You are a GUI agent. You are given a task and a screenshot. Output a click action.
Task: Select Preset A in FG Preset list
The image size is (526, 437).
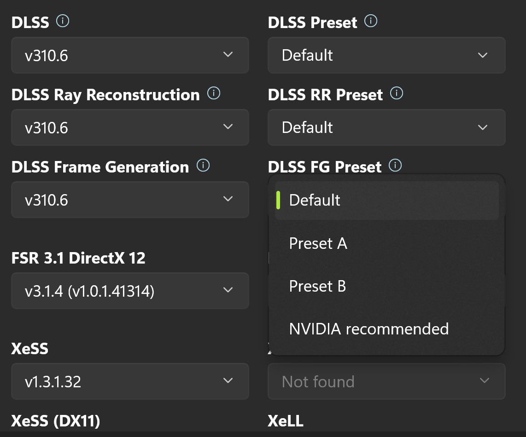click(387, 243)
